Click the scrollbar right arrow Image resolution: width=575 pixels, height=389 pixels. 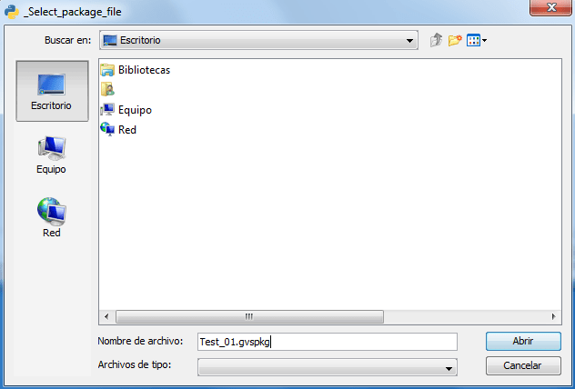point(554,316)
